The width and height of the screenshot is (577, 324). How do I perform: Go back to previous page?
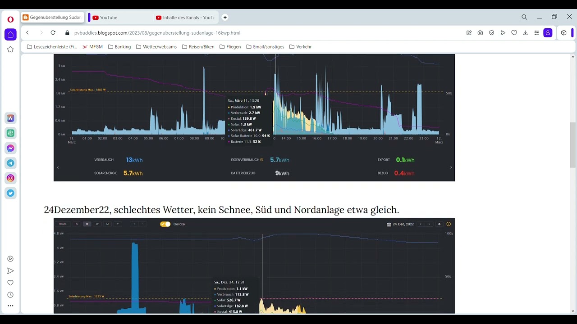point(27,33)
